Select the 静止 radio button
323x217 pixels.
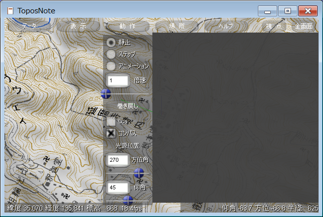[111, 42]
